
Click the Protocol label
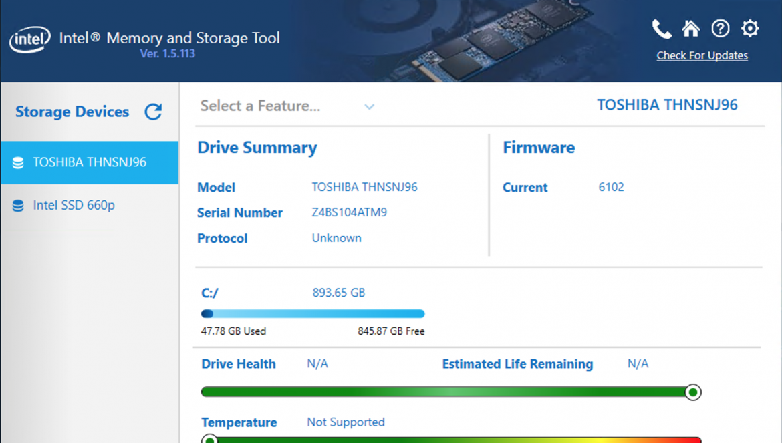pos(222,238)
